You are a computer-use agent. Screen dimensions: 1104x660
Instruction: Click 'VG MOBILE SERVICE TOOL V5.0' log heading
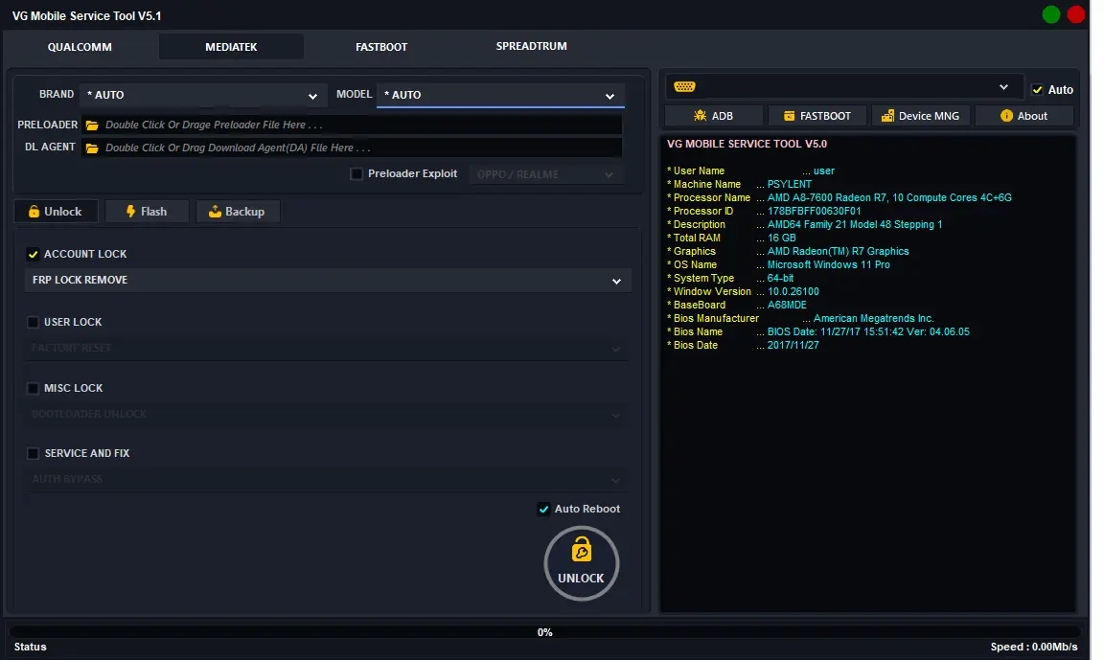click(x=747, y=144)
